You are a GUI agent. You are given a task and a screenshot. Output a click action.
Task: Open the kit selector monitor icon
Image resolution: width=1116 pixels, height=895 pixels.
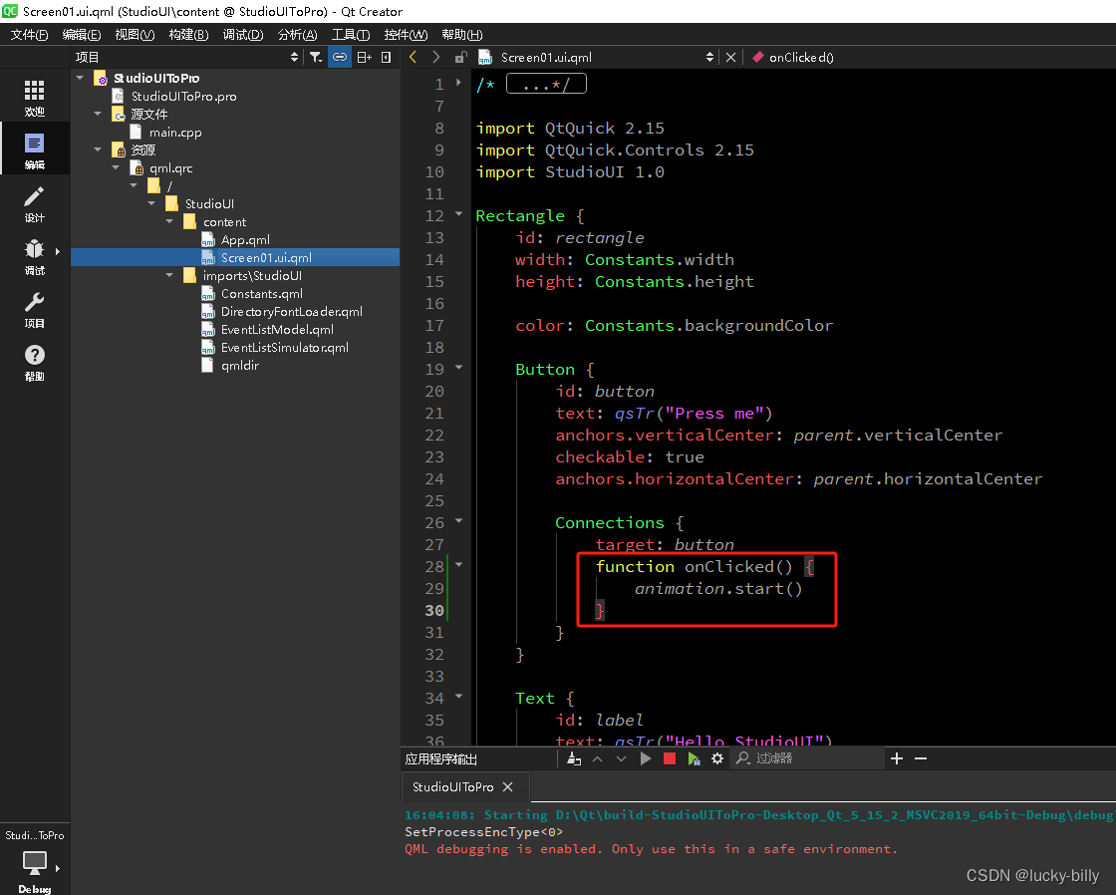(x=34, y=865)
